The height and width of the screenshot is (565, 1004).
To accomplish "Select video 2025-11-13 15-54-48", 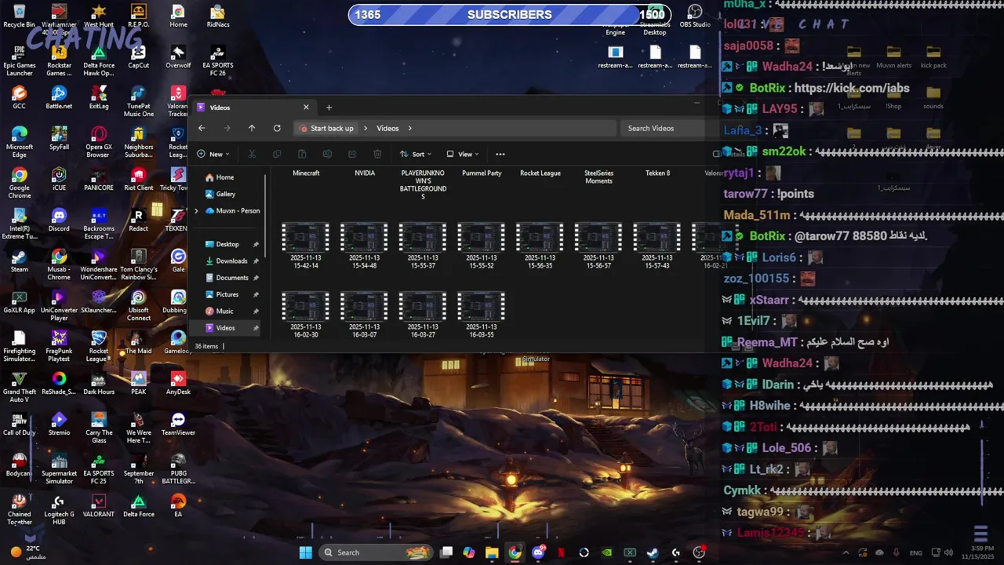I will (365, 245).
